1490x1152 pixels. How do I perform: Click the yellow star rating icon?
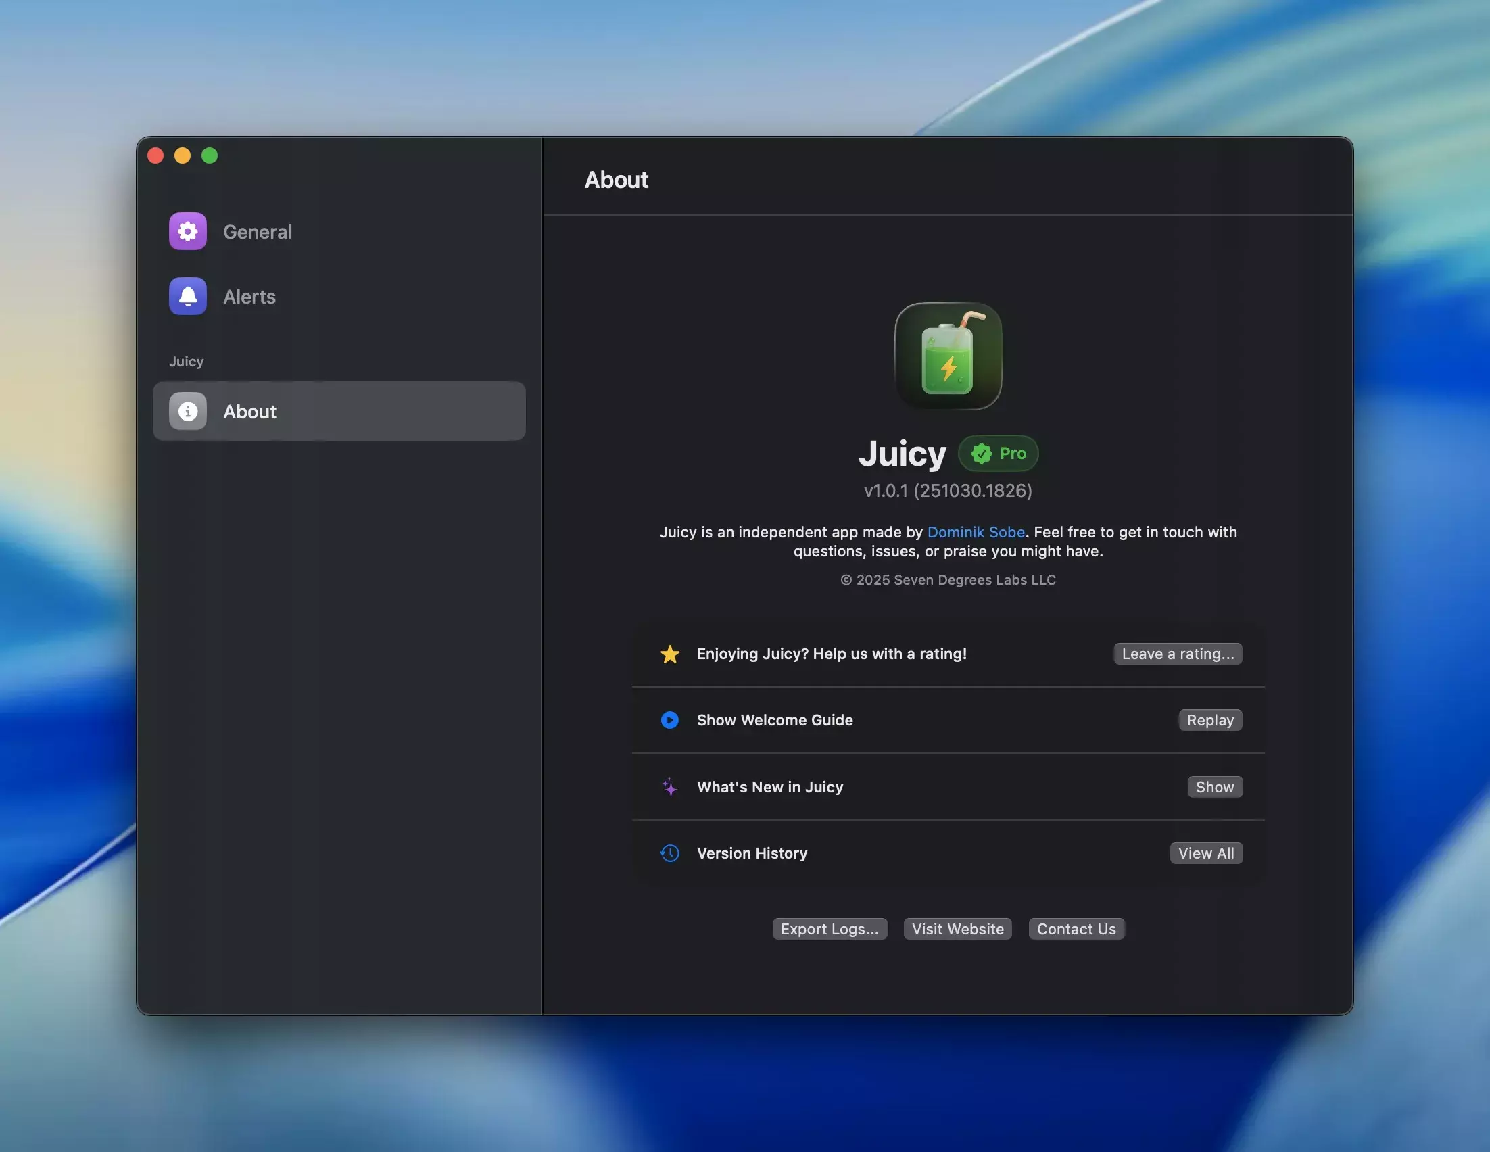[669, 654]
